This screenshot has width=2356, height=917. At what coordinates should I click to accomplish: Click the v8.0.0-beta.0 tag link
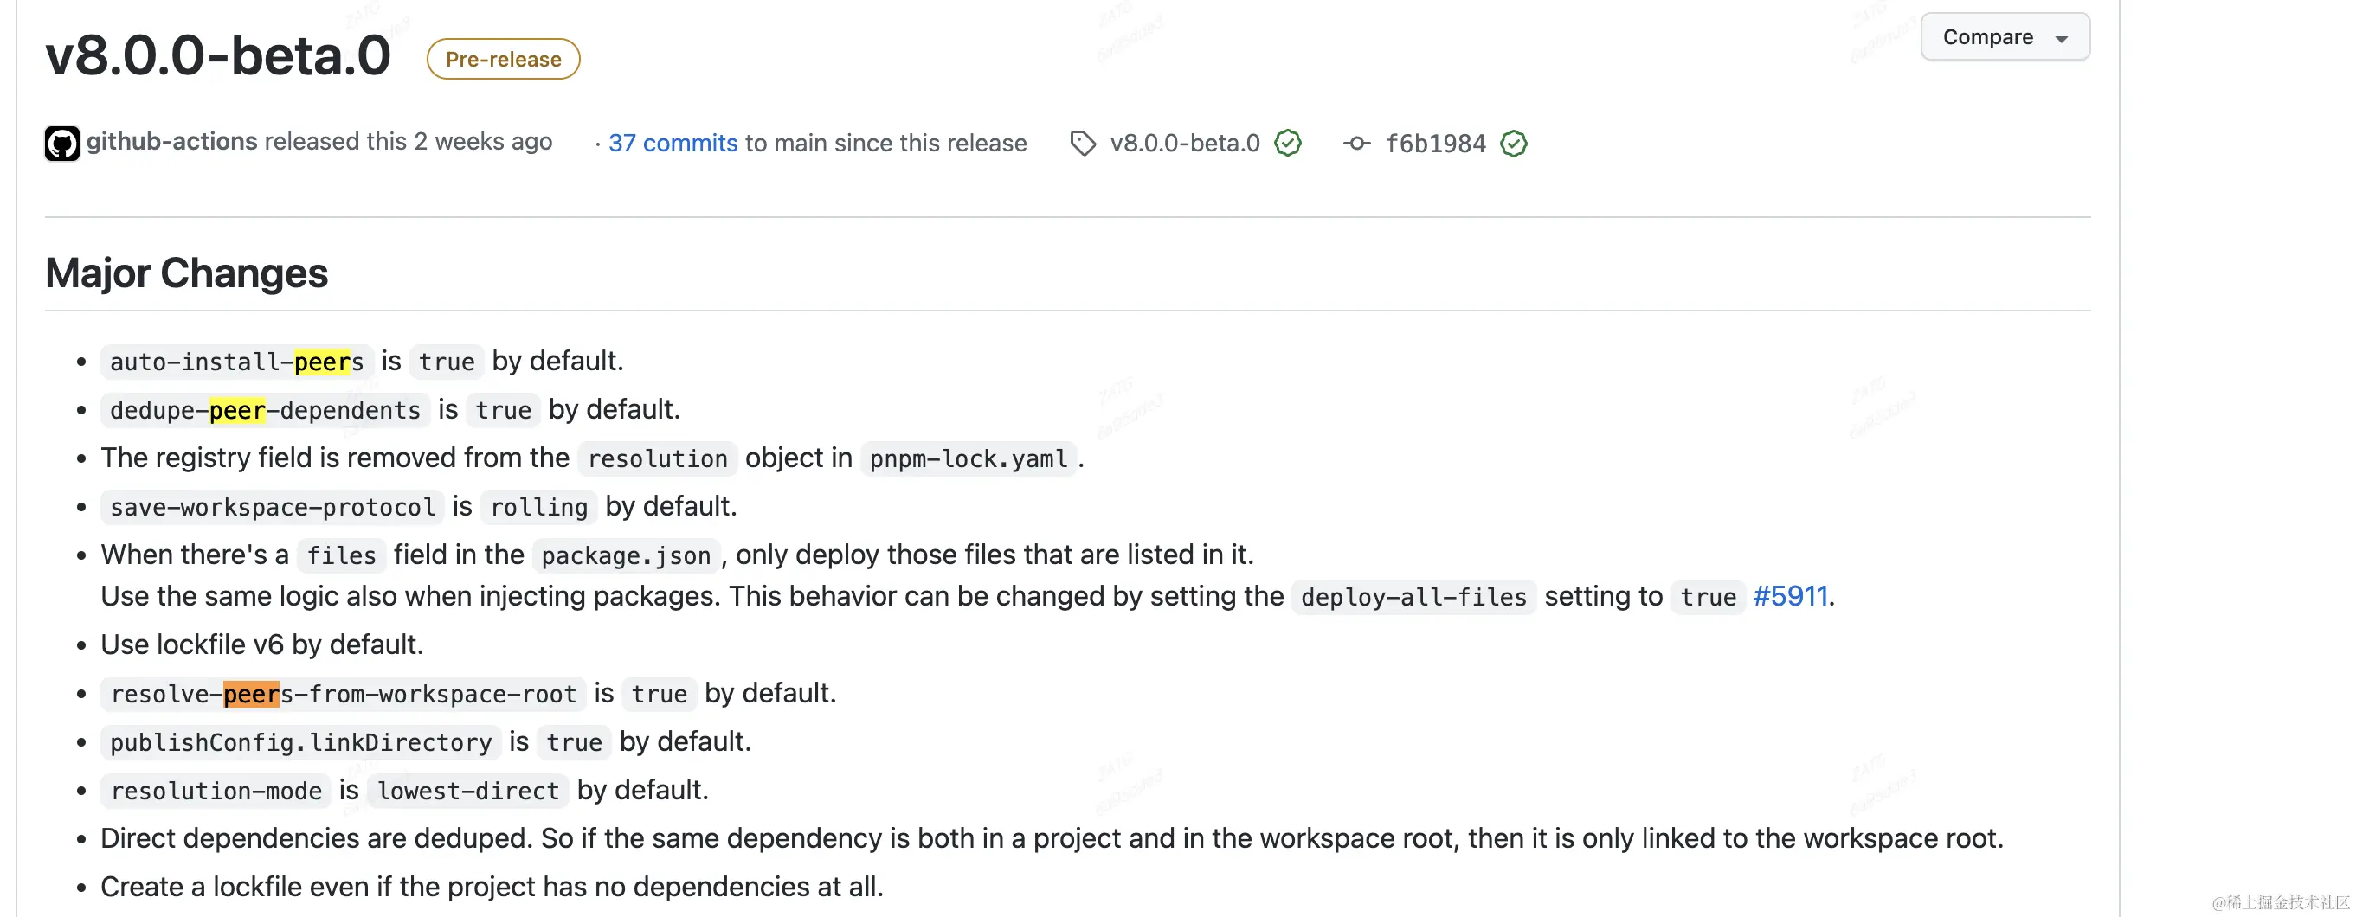click(x=1184, y=144)
